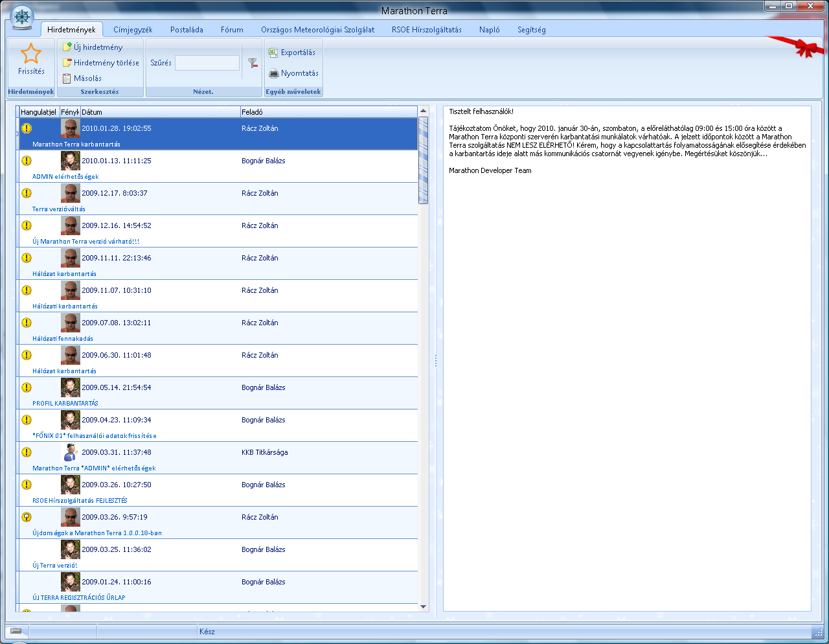Viewport: 829px width, 644px height.
Task: Click date 2009.06.30. 11:01:48
Action: pos(117,355)
